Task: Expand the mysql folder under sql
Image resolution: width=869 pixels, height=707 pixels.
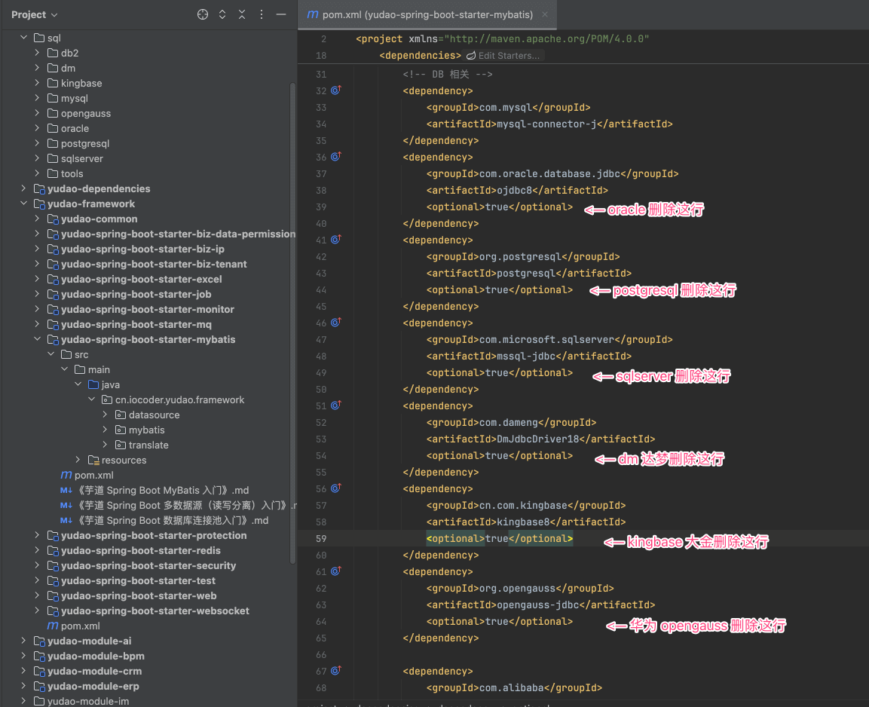Action: 38,98
